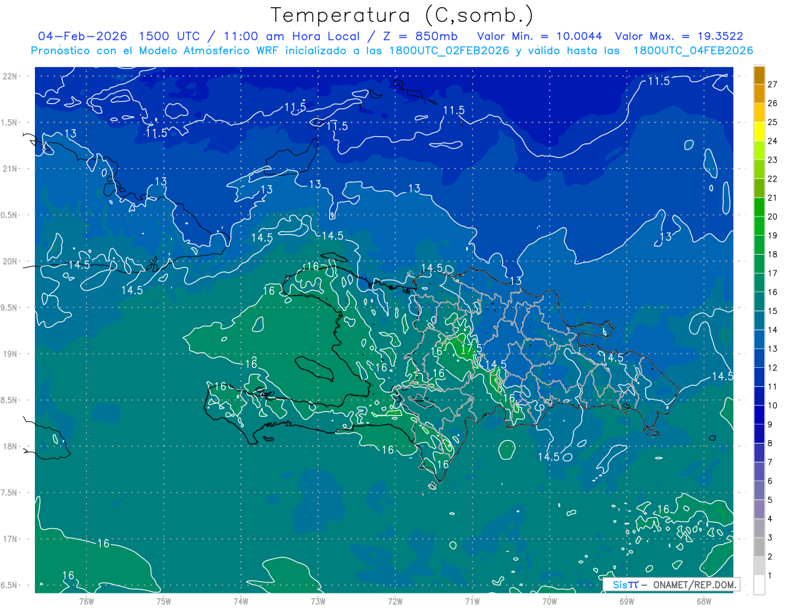The width and height of the screenshot is (790, 610).
Task: Select the 'Valor Max. = 19.3522' readout
Action: [679, 36]
